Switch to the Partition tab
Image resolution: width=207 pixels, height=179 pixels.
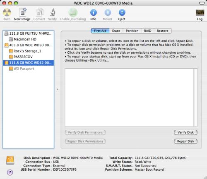[x=132, y=31]
